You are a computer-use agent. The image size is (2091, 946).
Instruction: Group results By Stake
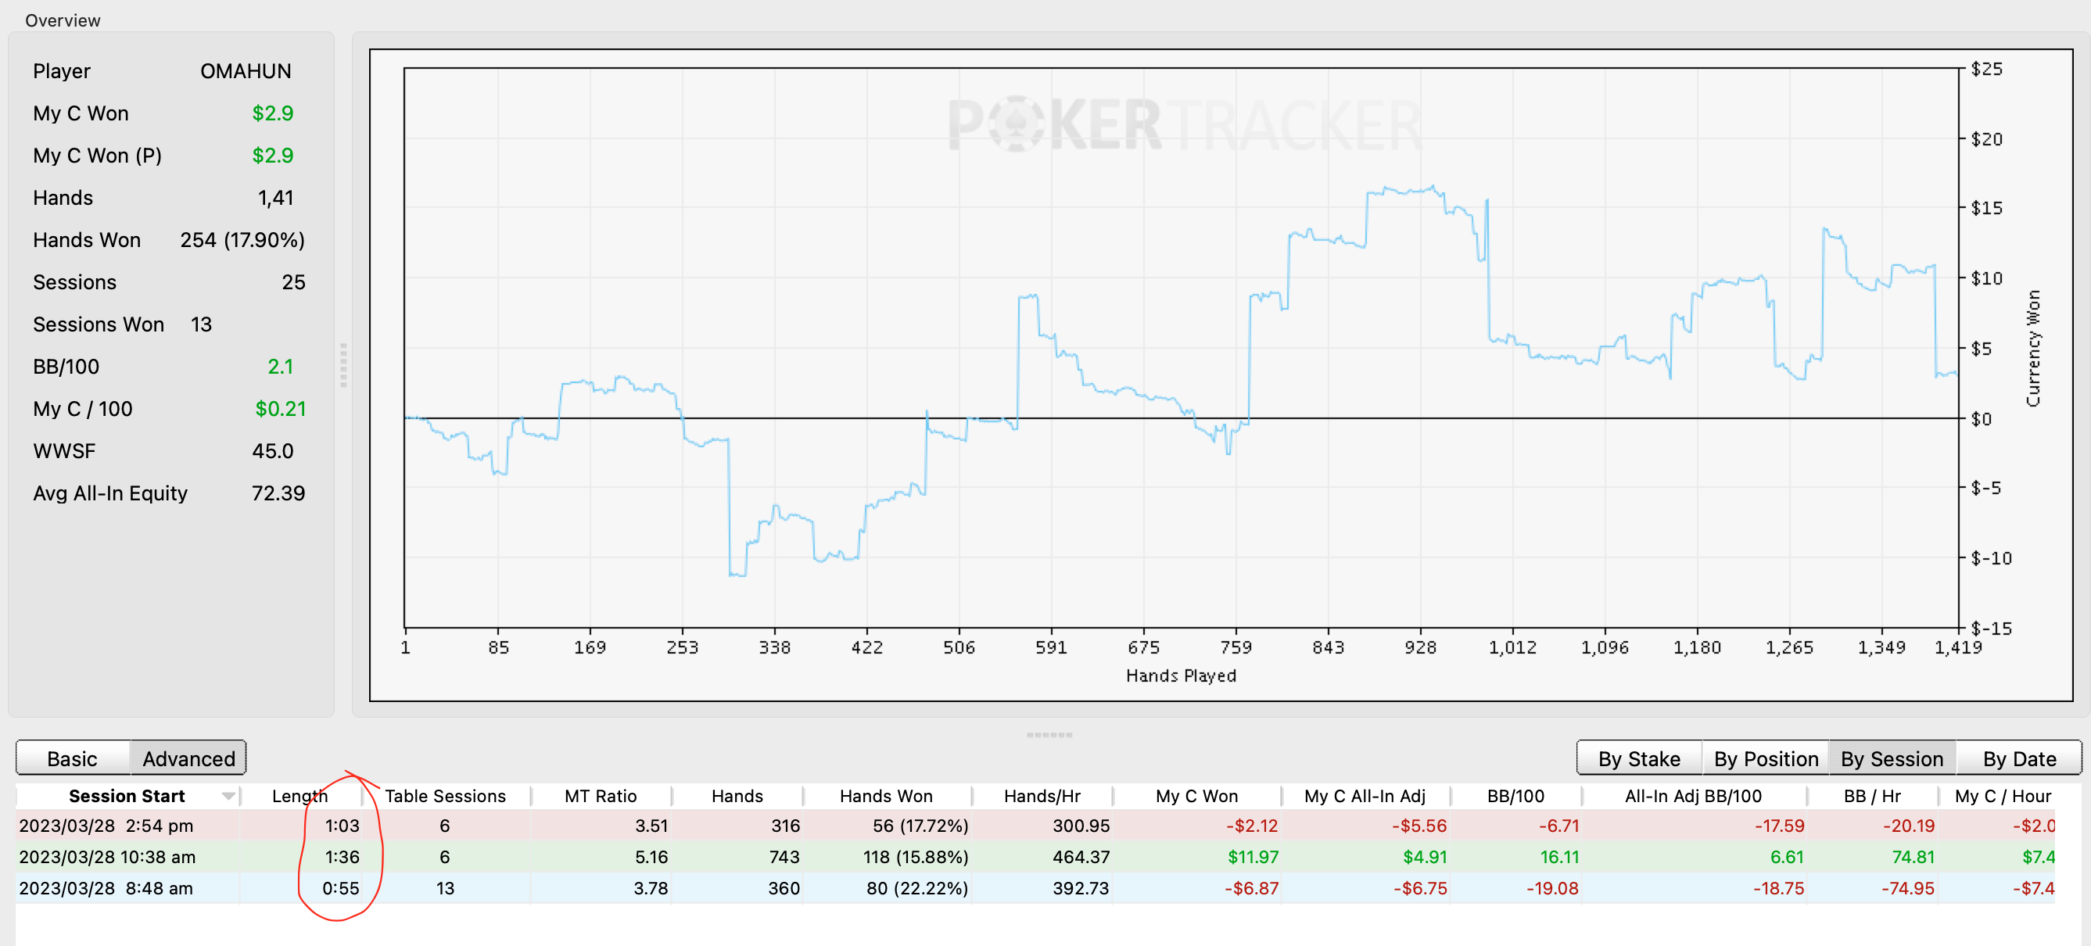1638,758
